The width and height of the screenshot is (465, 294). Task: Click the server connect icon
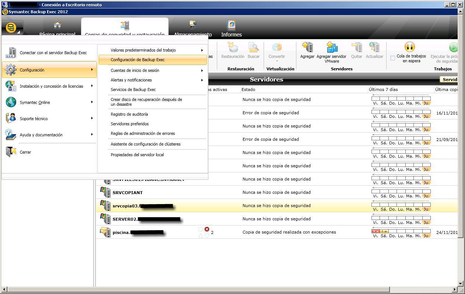point(11,53)
